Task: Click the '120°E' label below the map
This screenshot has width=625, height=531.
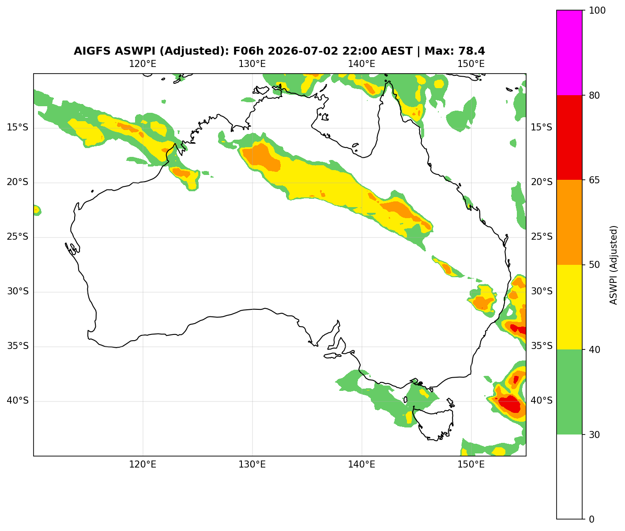Action: [143, 464]
